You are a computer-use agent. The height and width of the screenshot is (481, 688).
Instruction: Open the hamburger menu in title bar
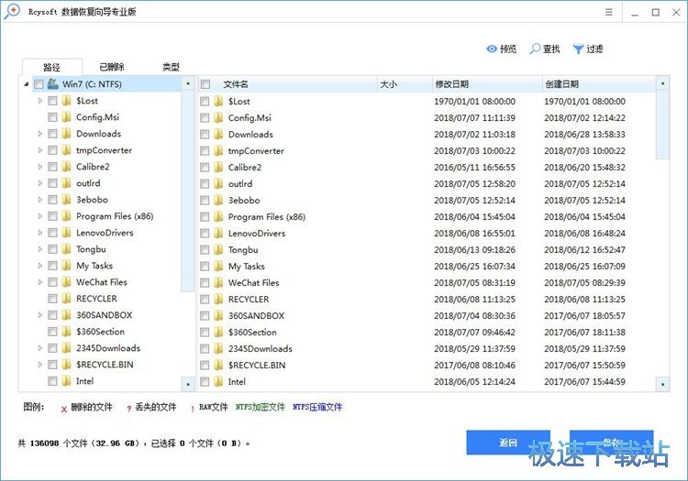[x=608, y=12]
